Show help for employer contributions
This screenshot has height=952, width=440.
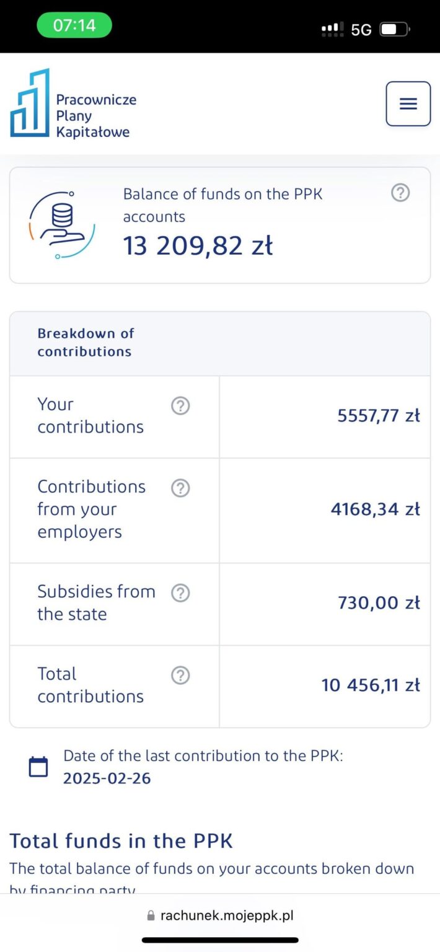tap(180, 488)
